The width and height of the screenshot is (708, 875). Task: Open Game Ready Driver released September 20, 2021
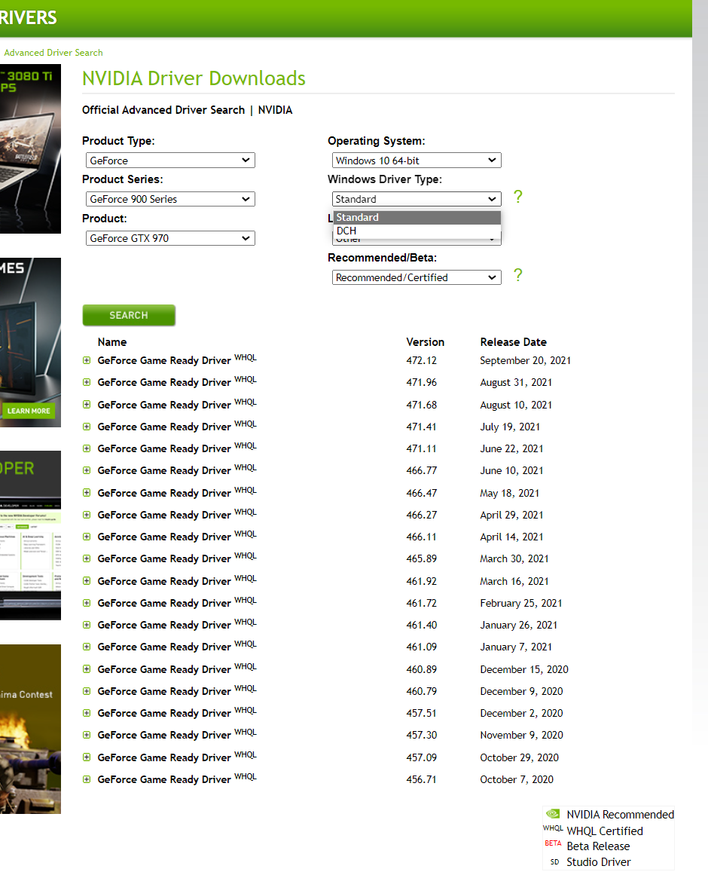[164, 360]
